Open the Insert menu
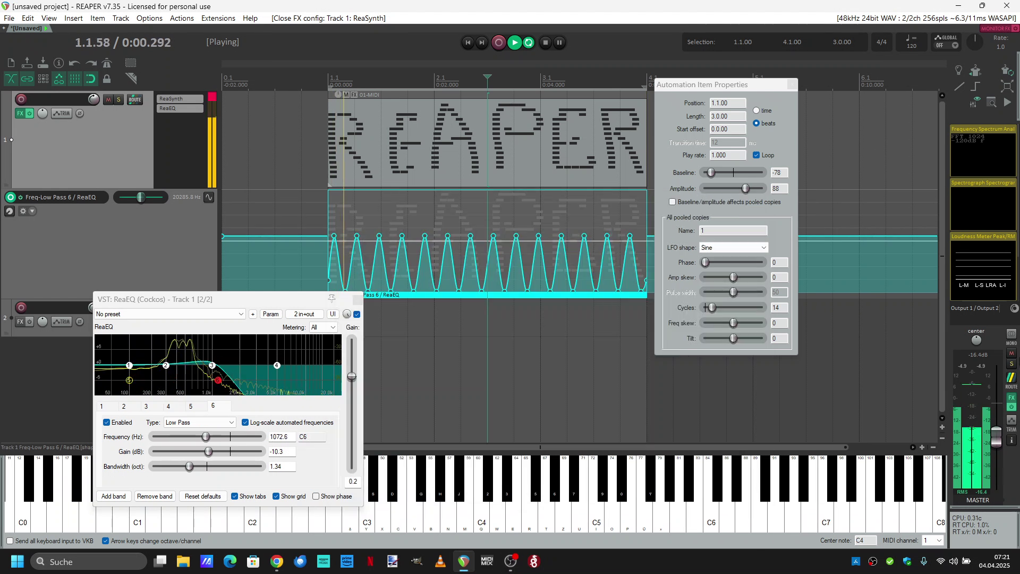 coord(73,18)
